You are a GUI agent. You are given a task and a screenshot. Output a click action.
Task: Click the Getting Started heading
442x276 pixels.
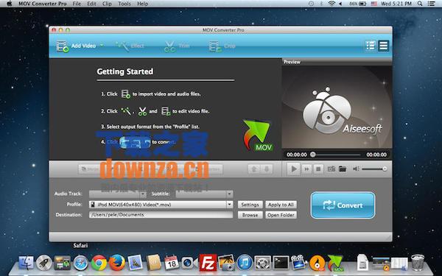[125, 71]
